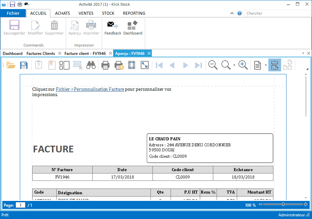
Task: Click the quick print icon with lightning bolt
Action: coord(119,65)
